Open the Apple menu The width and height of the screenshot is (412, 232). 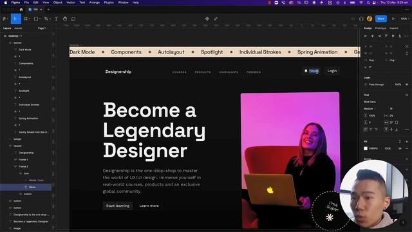[5, 3]
